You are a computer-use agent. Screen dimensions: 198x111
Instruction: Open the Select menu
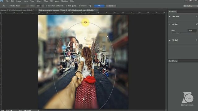click(39, 1)
